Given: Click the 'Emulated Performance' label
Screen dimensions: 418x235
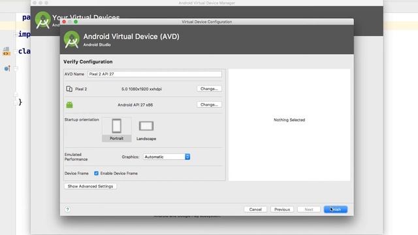Looking at the screenshot, I should (x=76, y=157).
